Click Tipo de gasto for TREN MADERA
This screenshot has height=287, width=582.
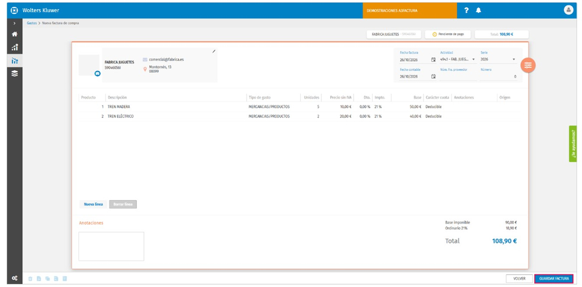point(269,107)
